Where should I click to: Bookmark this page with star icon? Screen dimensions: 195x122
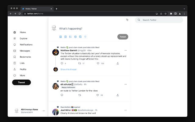[165, 14]
